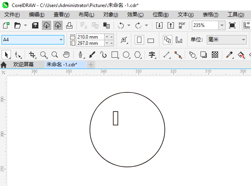Image resolution: width=251 pixels, height=186 pixels.
Task: Click the Open folder icon
Action: click(18, 25)
